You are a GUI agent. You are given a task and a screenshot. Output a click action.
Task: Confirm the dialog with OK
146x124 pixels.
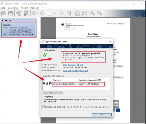[x=102, y=115]
